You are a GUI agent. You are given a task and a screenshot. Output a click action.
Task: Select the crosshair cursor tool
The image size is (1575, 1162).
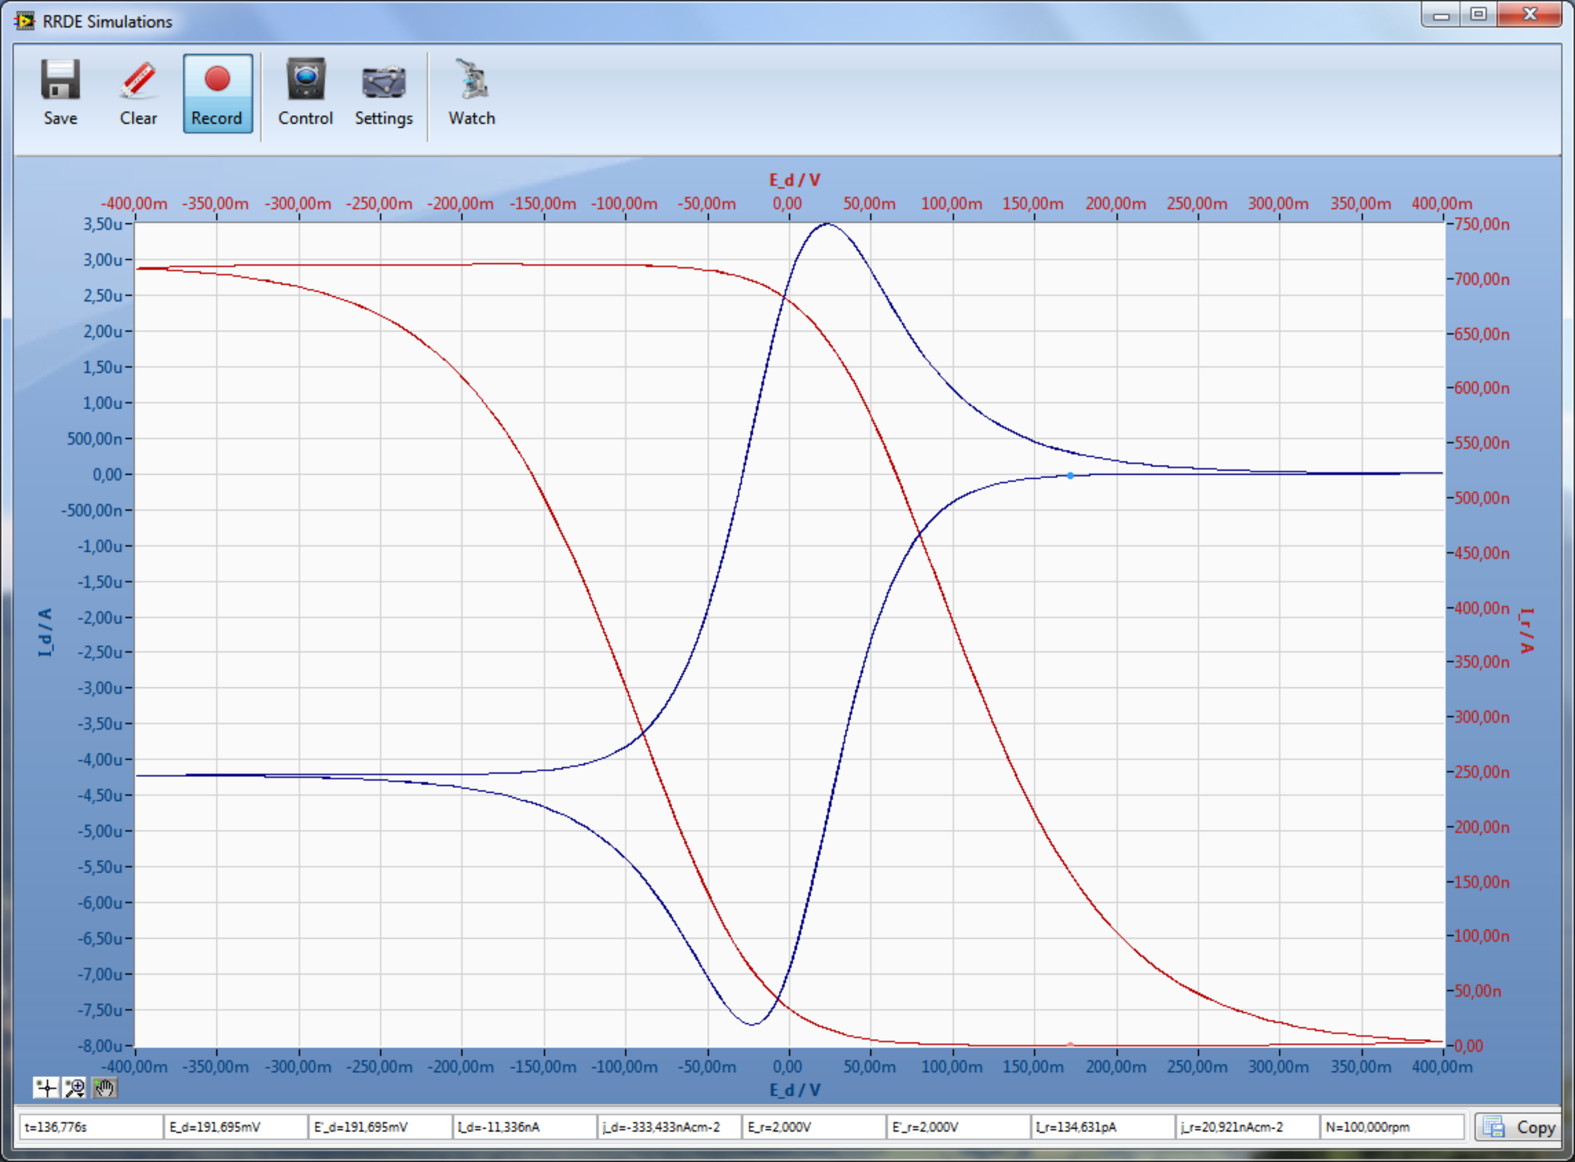[46, 1088]
